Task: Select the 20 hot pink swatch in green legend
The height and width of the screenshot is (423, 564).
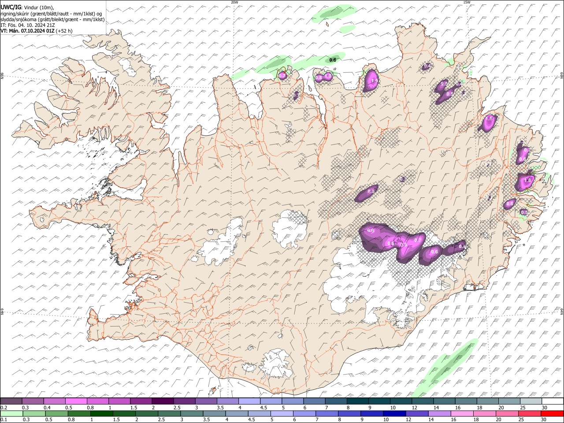Action: pos(507,413)
